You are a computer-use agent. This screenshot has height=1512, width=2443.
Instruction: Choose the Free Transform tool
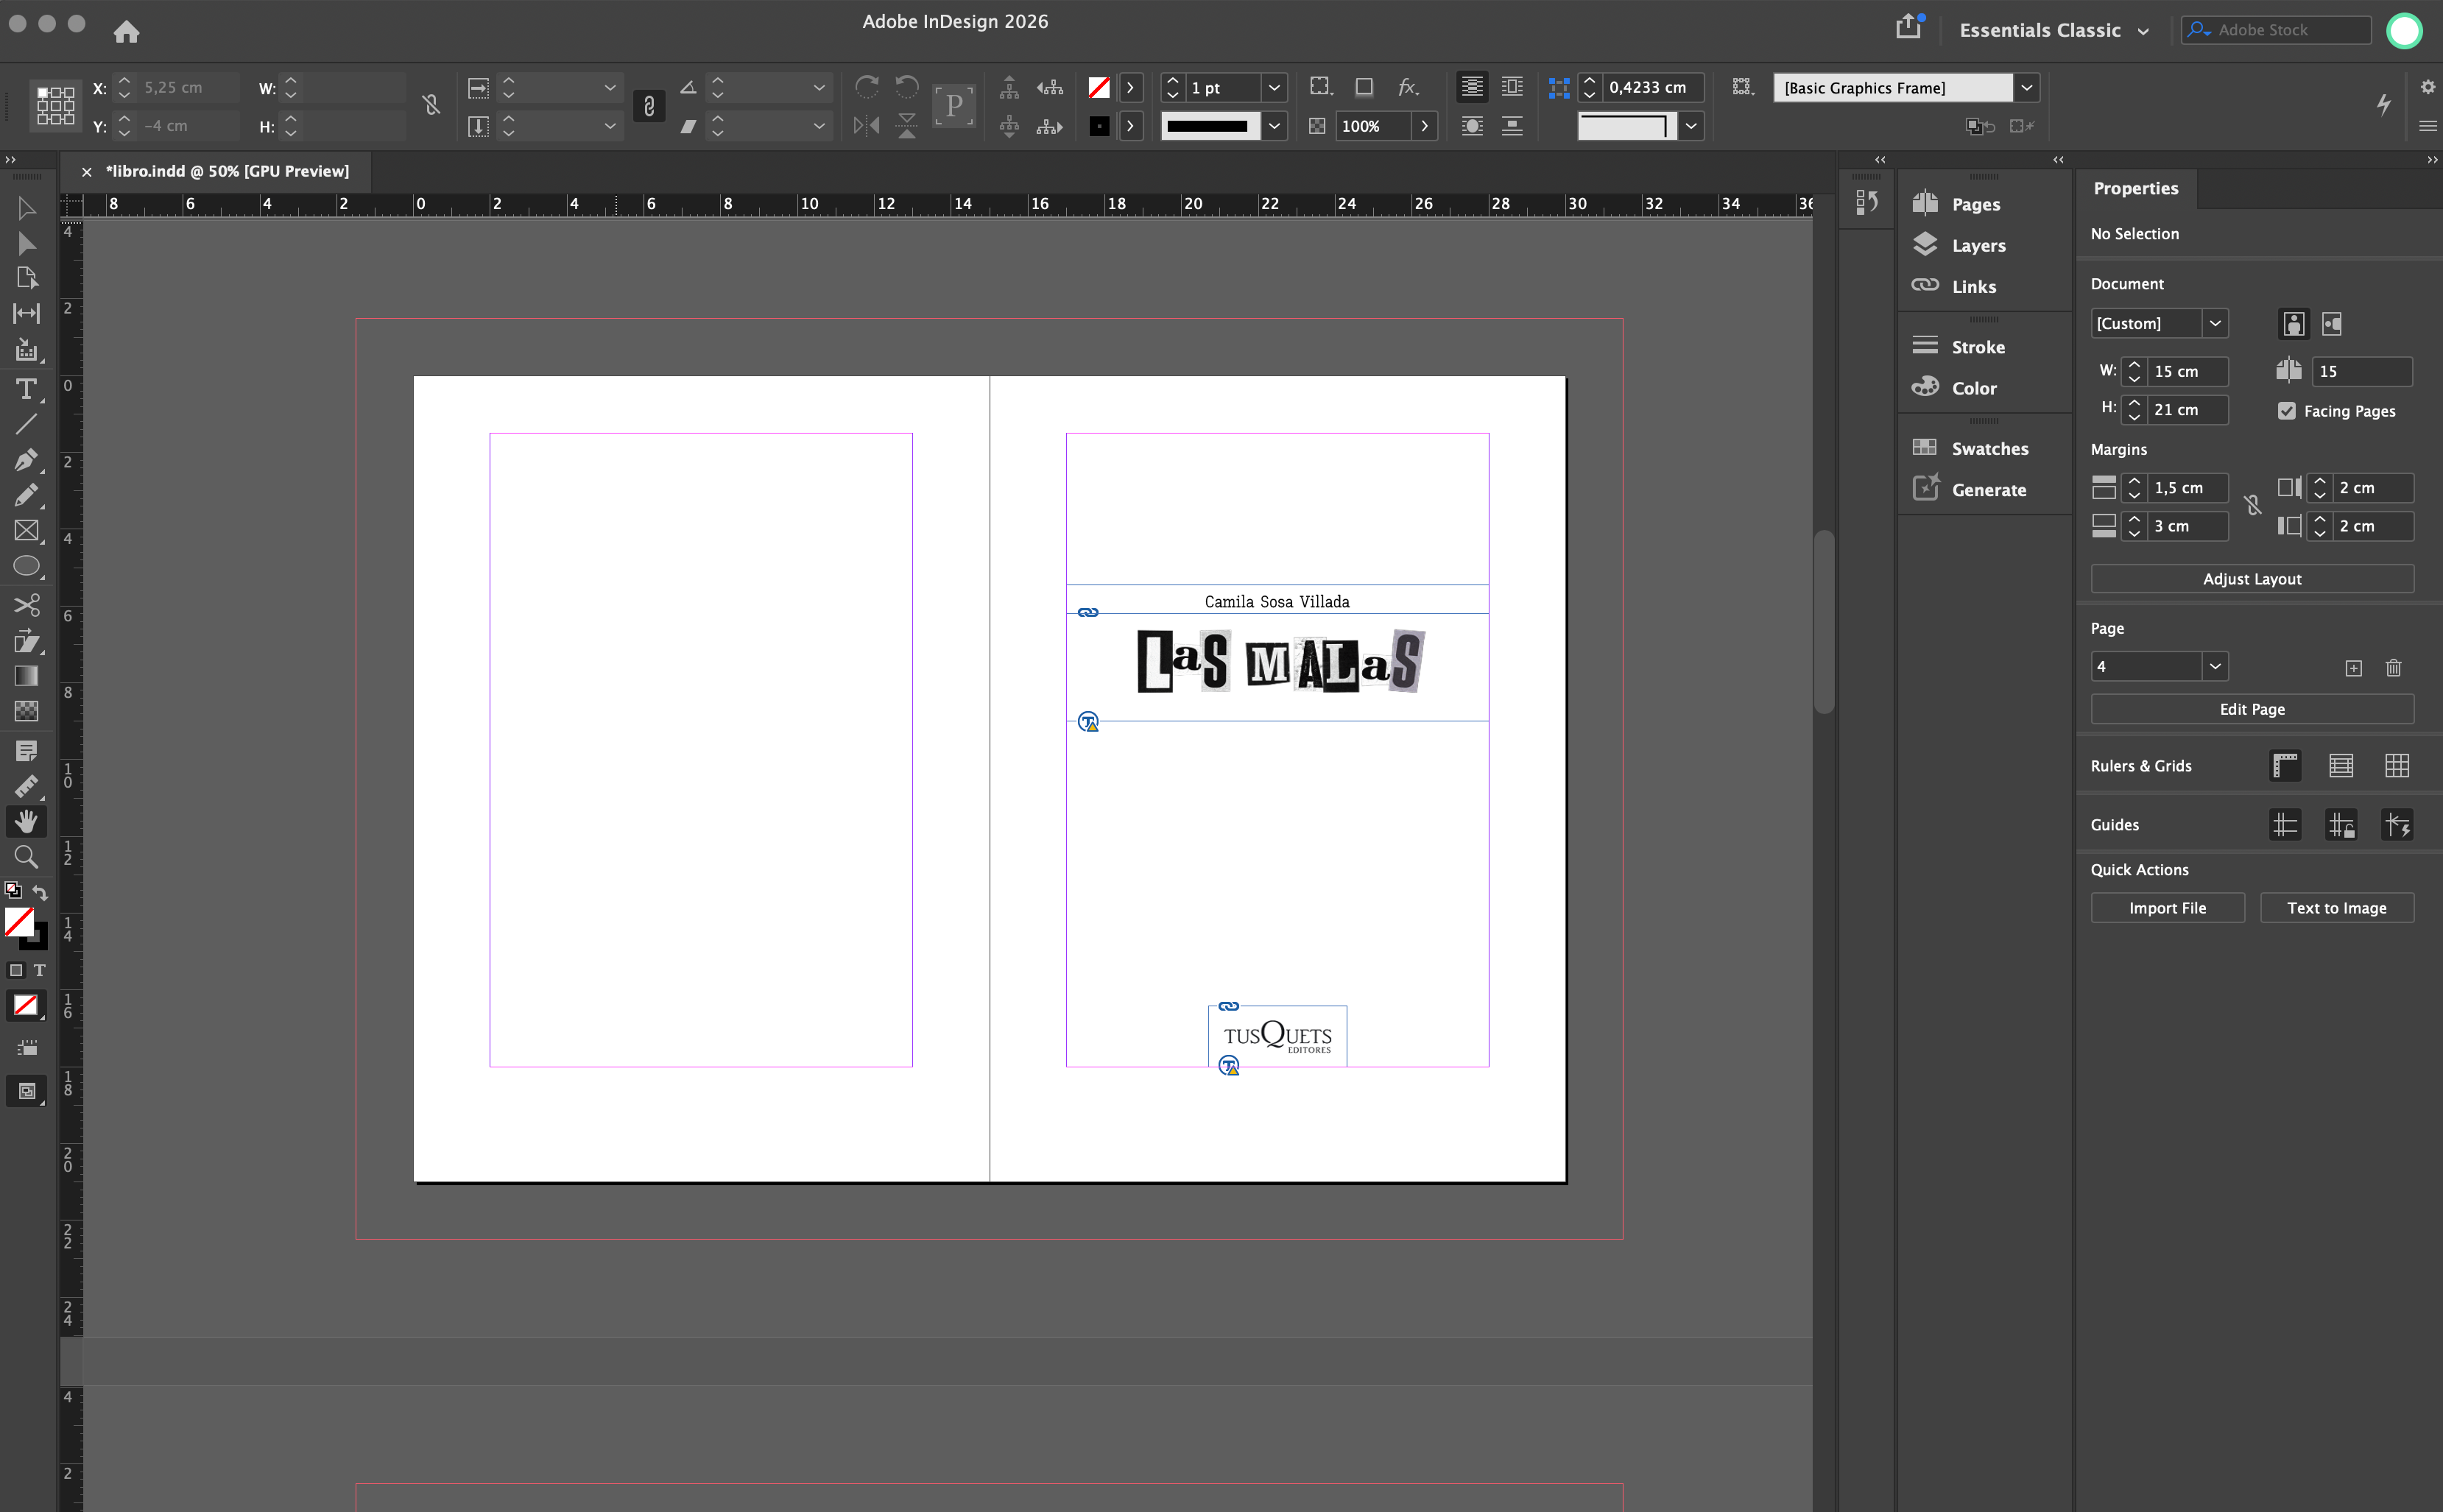click(26, 641)
